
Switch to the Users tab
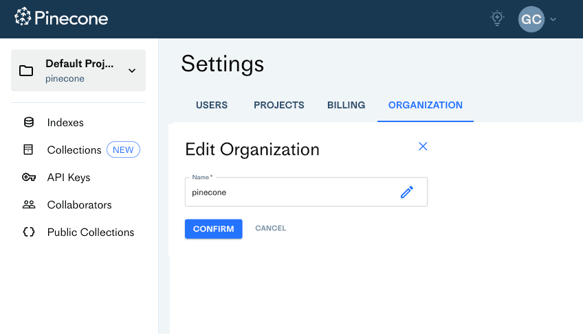212,106
